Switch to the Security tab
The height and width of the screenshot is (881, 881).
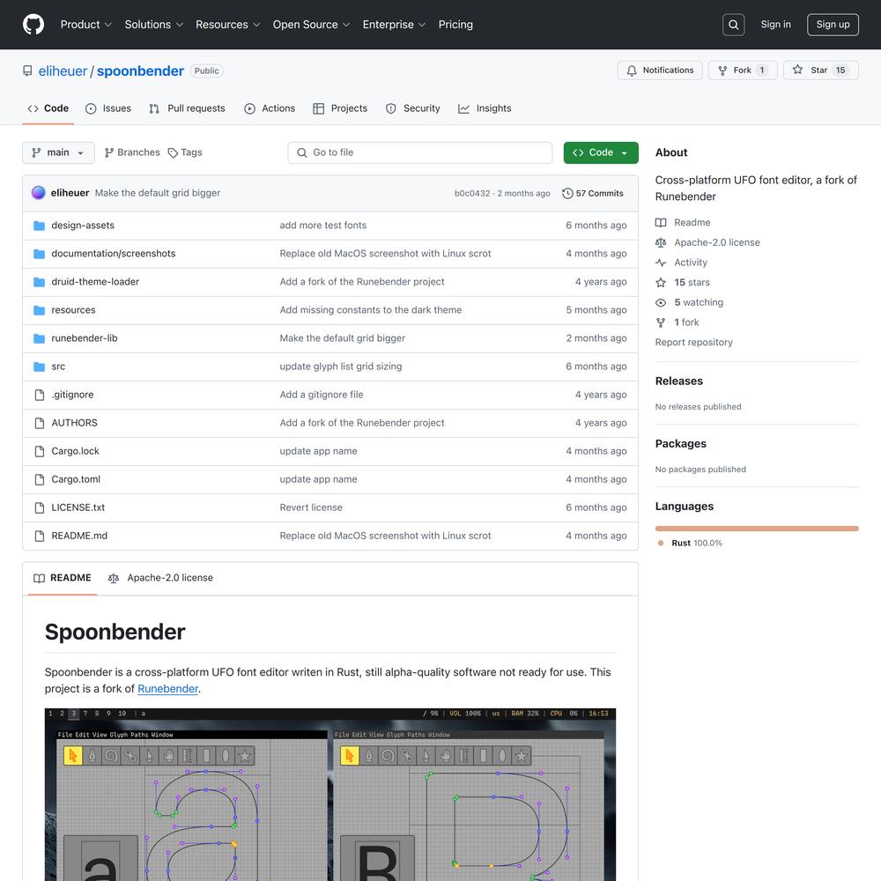point(413,108)
